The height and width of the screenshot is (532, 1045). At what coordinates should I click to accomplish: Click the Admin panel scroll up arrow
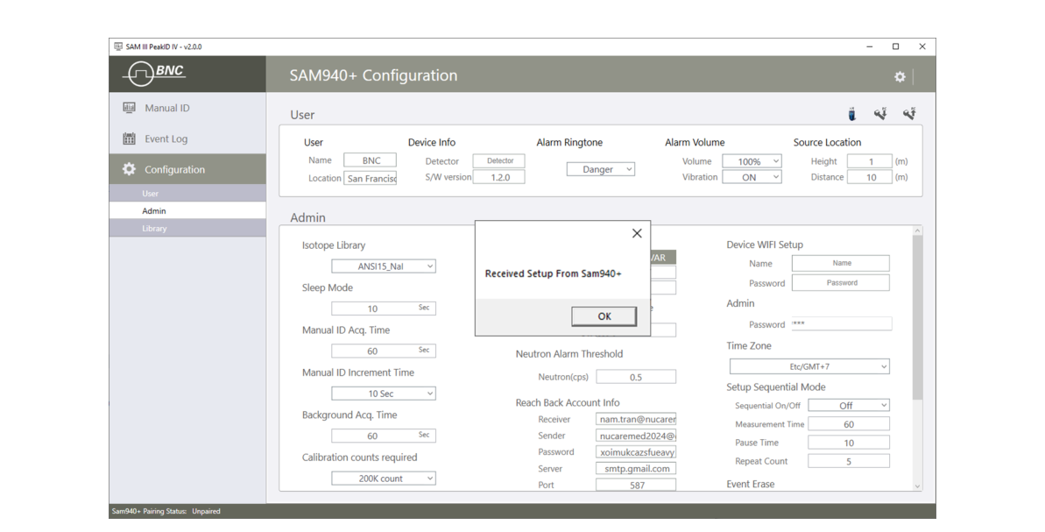(917, 231)
